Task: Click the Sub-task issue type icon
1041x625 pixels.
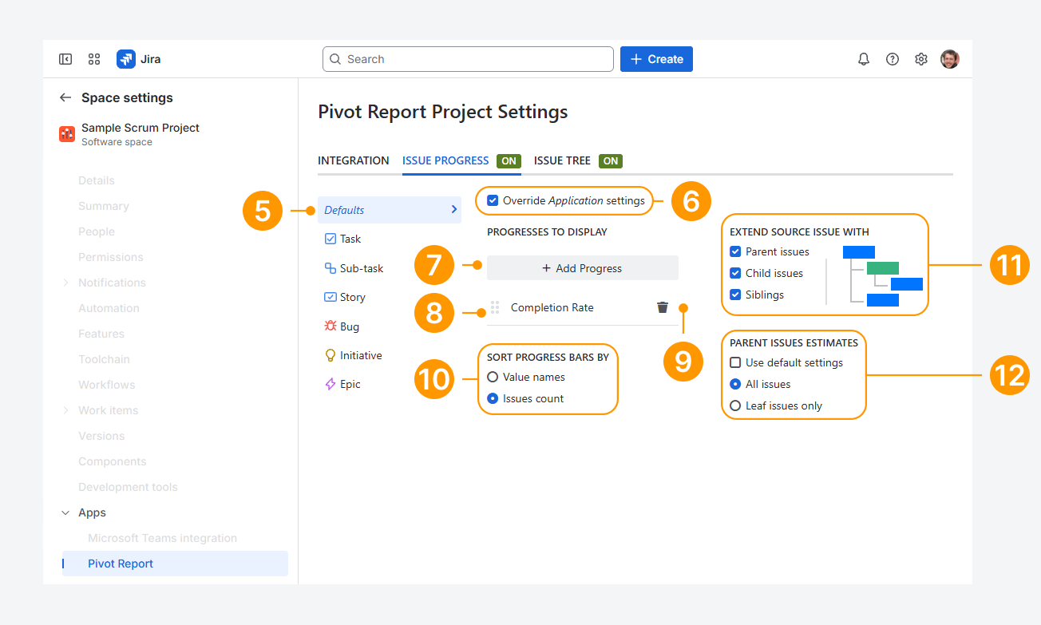Action: coord(331,268)
